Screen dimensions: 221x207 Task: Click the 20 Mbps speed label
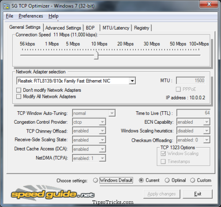tap(126, 44)
